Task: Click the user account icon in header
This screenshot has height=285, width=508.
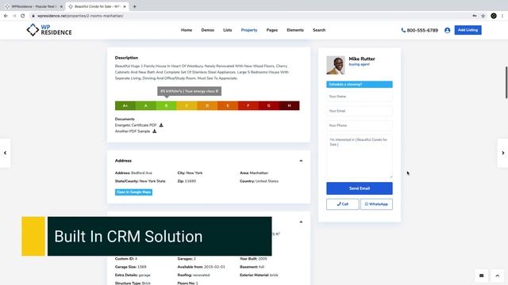Action: (x=447, y=30)
